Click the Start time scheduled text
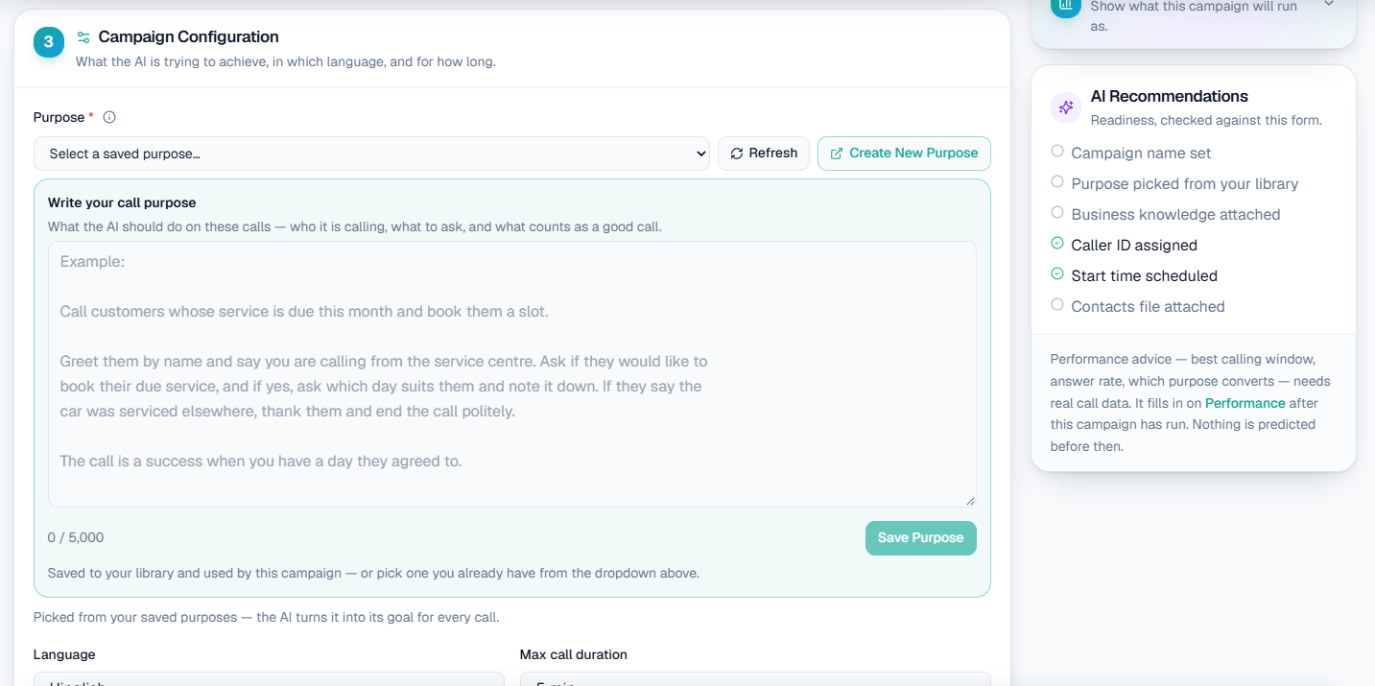 [x=1144, y=276]
